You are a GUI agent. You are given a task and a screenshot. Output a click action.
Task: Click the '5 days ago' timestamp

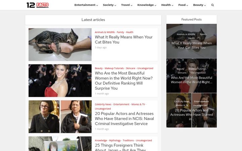point(101,47)
